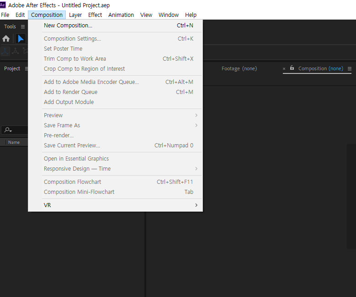Click the Tools panel title
This screenshot has width=356, height=297.
10,26
